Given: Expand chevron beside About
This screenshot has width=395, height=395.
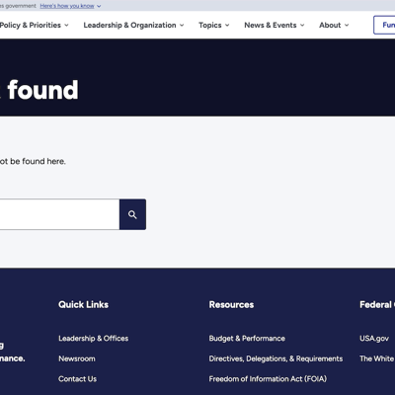Looking at the screenshot, I should coord(347,25).
